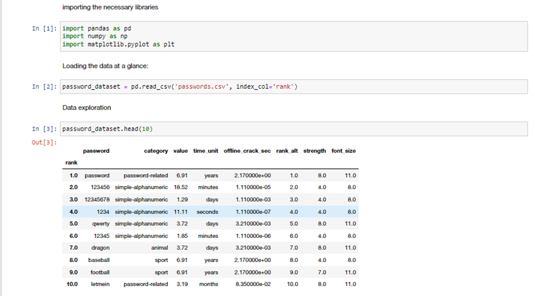Viewport: 535px width, 296px height.
Task: Click the 'rank' index header
Action: (71, 163)
